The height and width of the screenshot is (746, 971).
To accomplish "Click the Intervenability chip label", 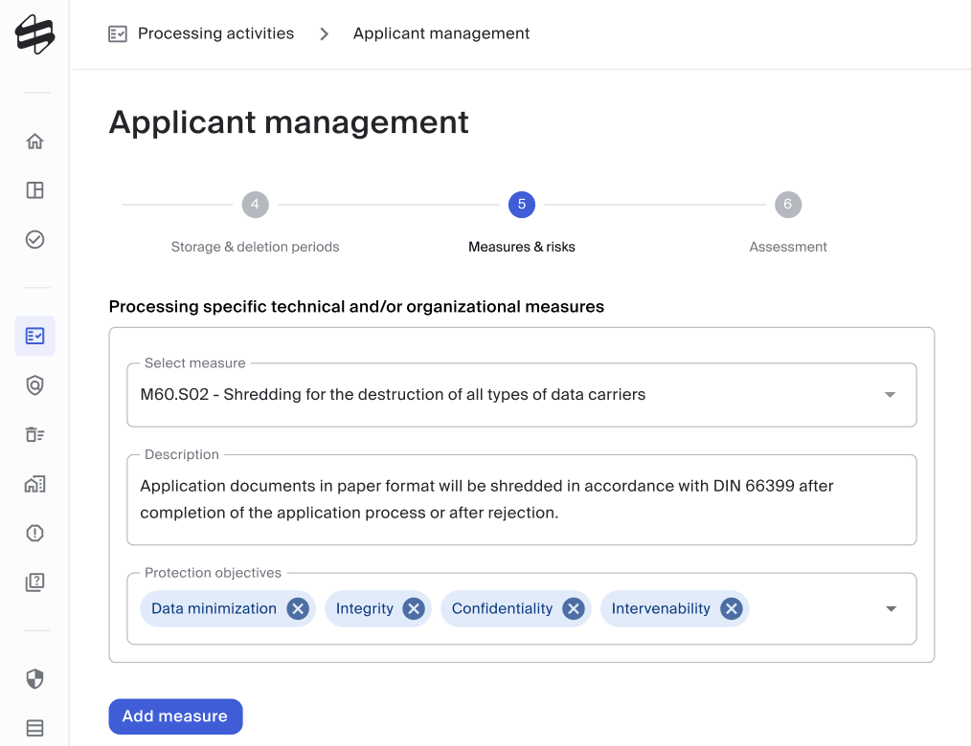I will [x=661, y=608].
